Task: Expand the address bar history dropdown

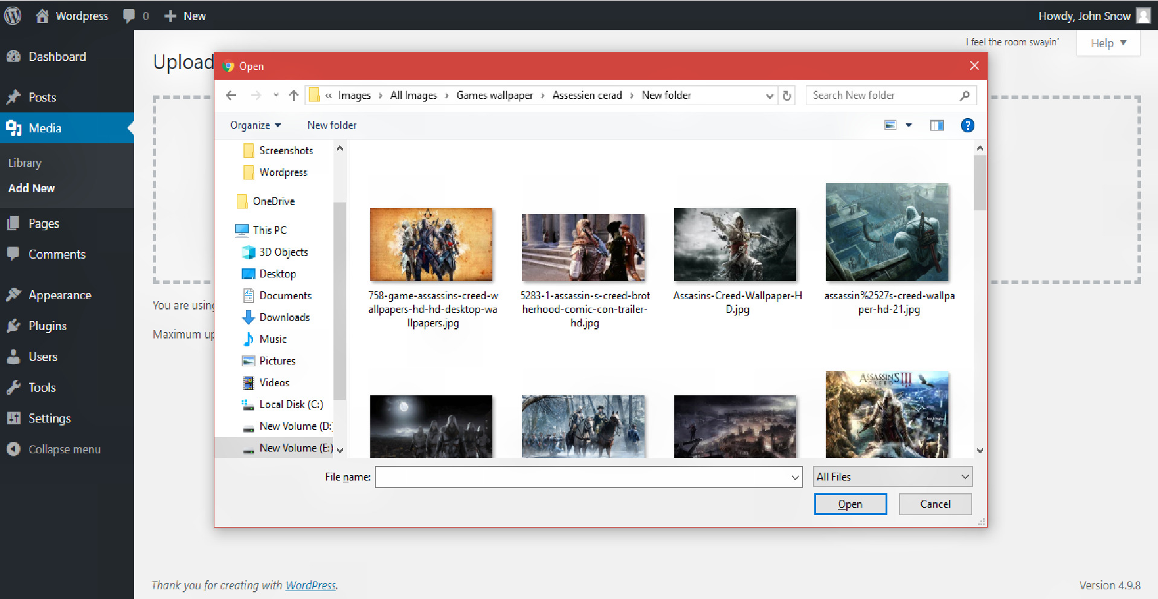Action: tap(770, 96)
